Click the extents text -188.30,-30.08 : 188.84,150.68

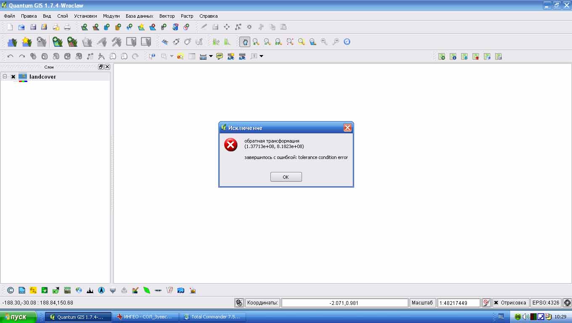pos(37,303)
